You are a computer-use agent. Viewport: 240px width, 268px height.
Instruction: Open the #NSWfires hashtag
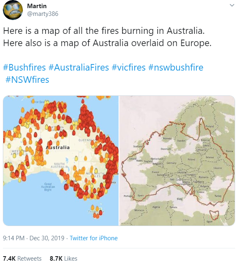[x=27, y=80]
